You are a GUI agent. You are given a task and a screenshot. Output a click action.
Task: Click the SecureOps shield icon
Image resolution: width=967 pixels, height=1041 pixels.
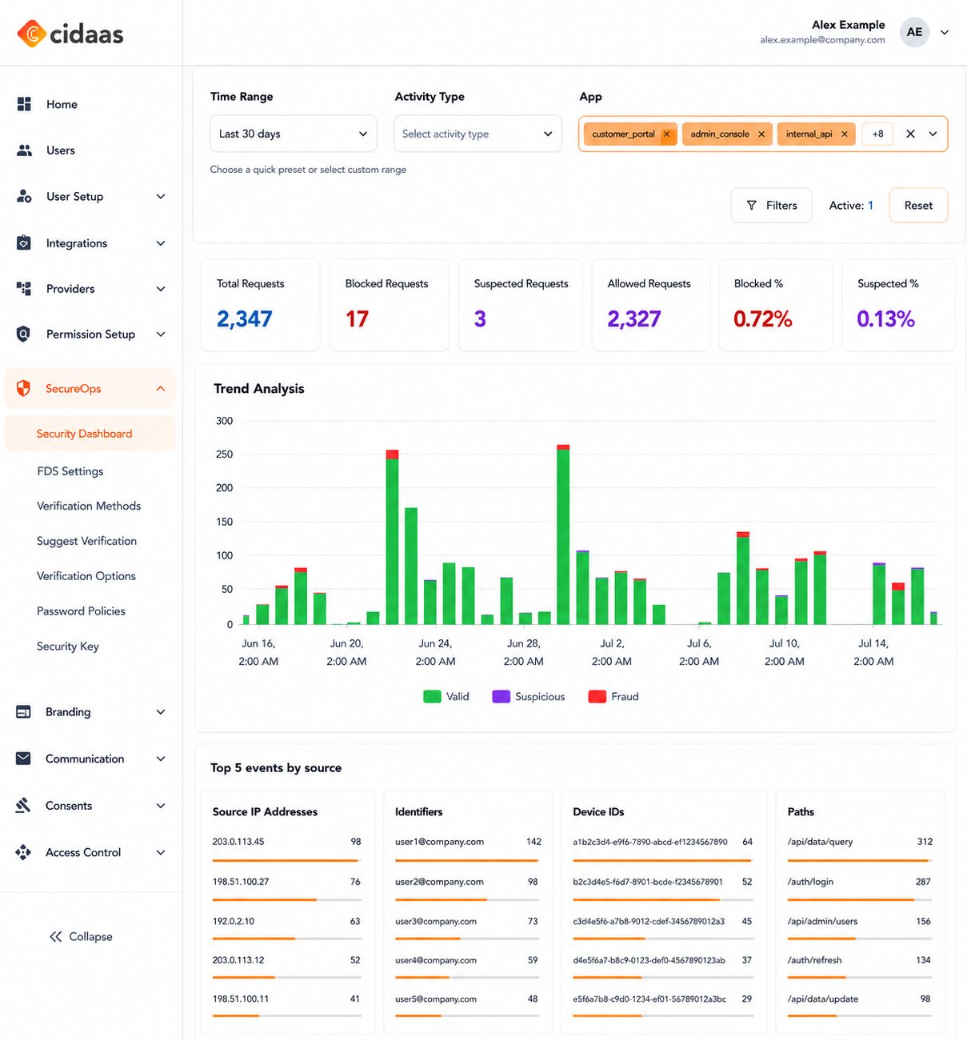[x=24, y=388]
